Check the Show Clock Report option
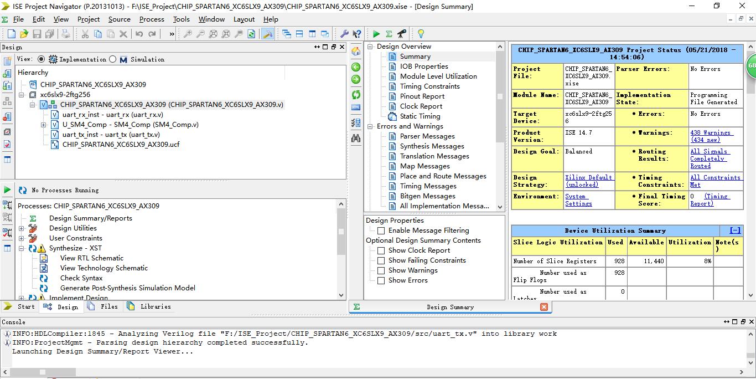Screen dimensions: 756x379 381,250
